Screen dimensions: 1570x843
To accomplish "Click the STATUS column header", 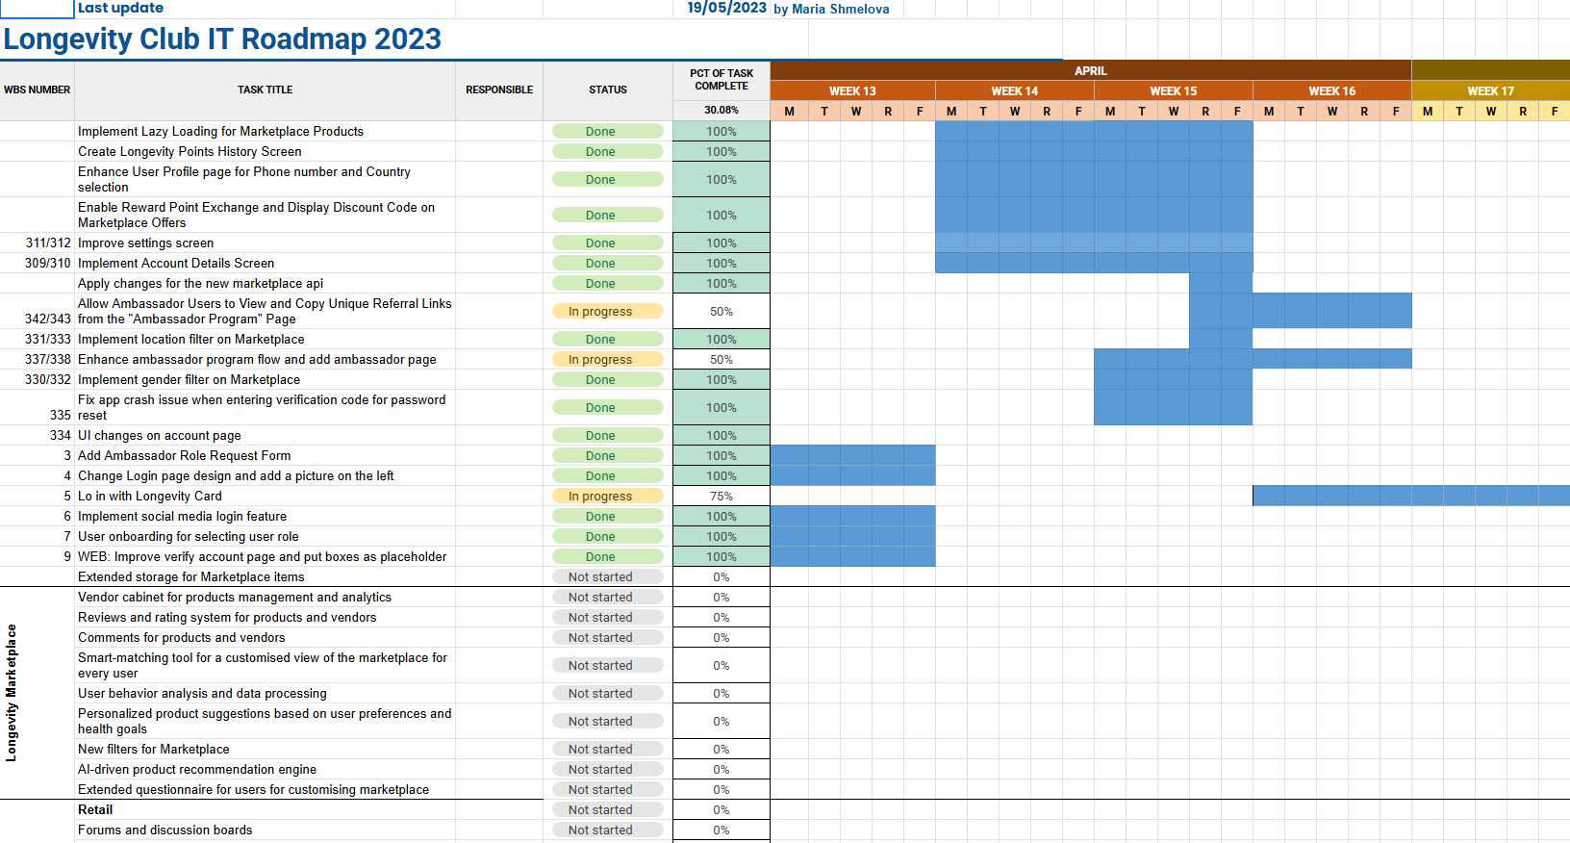I will click(x=607, y=90).
